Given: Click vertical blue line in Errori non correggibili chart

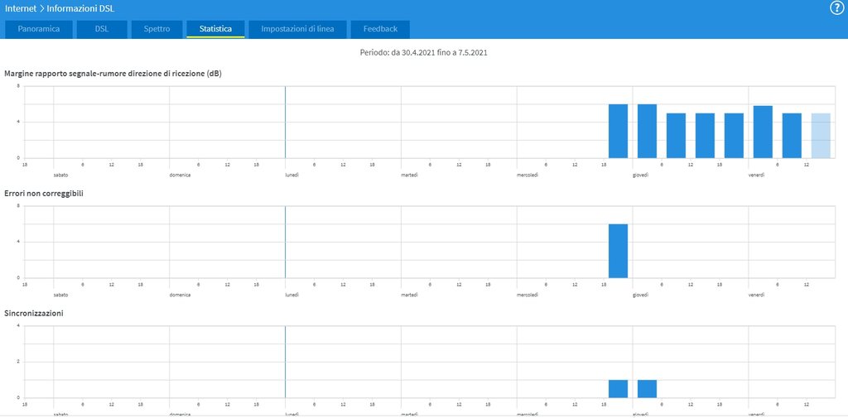Looking at the screenshot, I should [285, 242].
